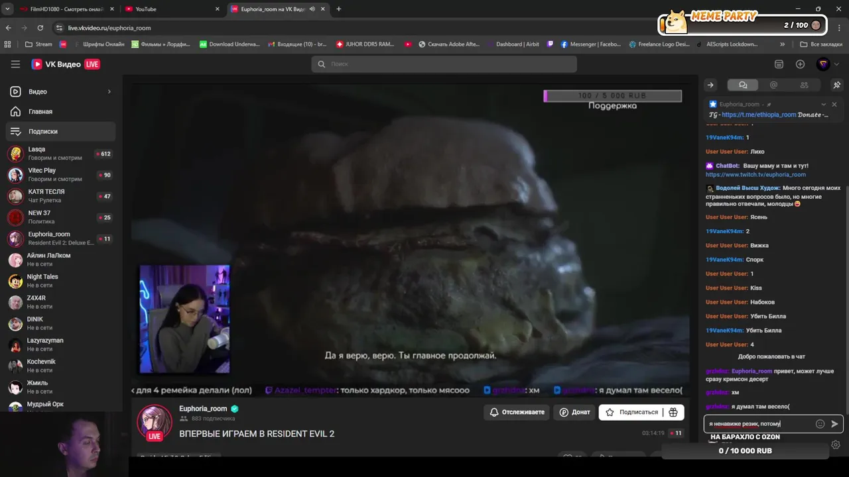
Task: Open the browser apps grid icon
Action: pos(8,44)
